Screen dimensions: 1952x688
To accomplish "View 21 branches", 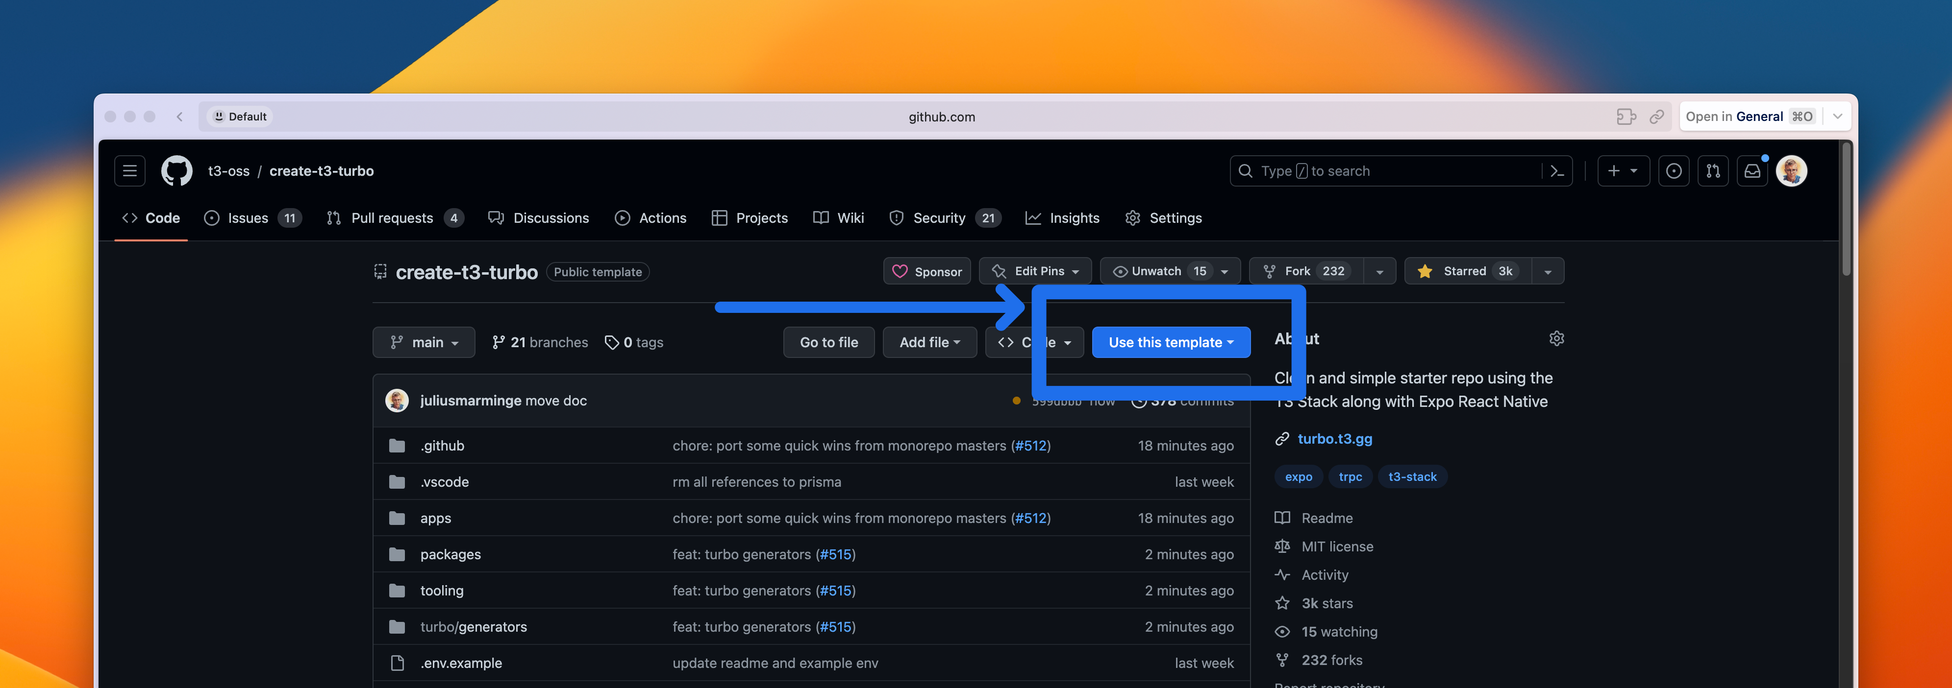I will pyautogui.click(x=540, y=342).
